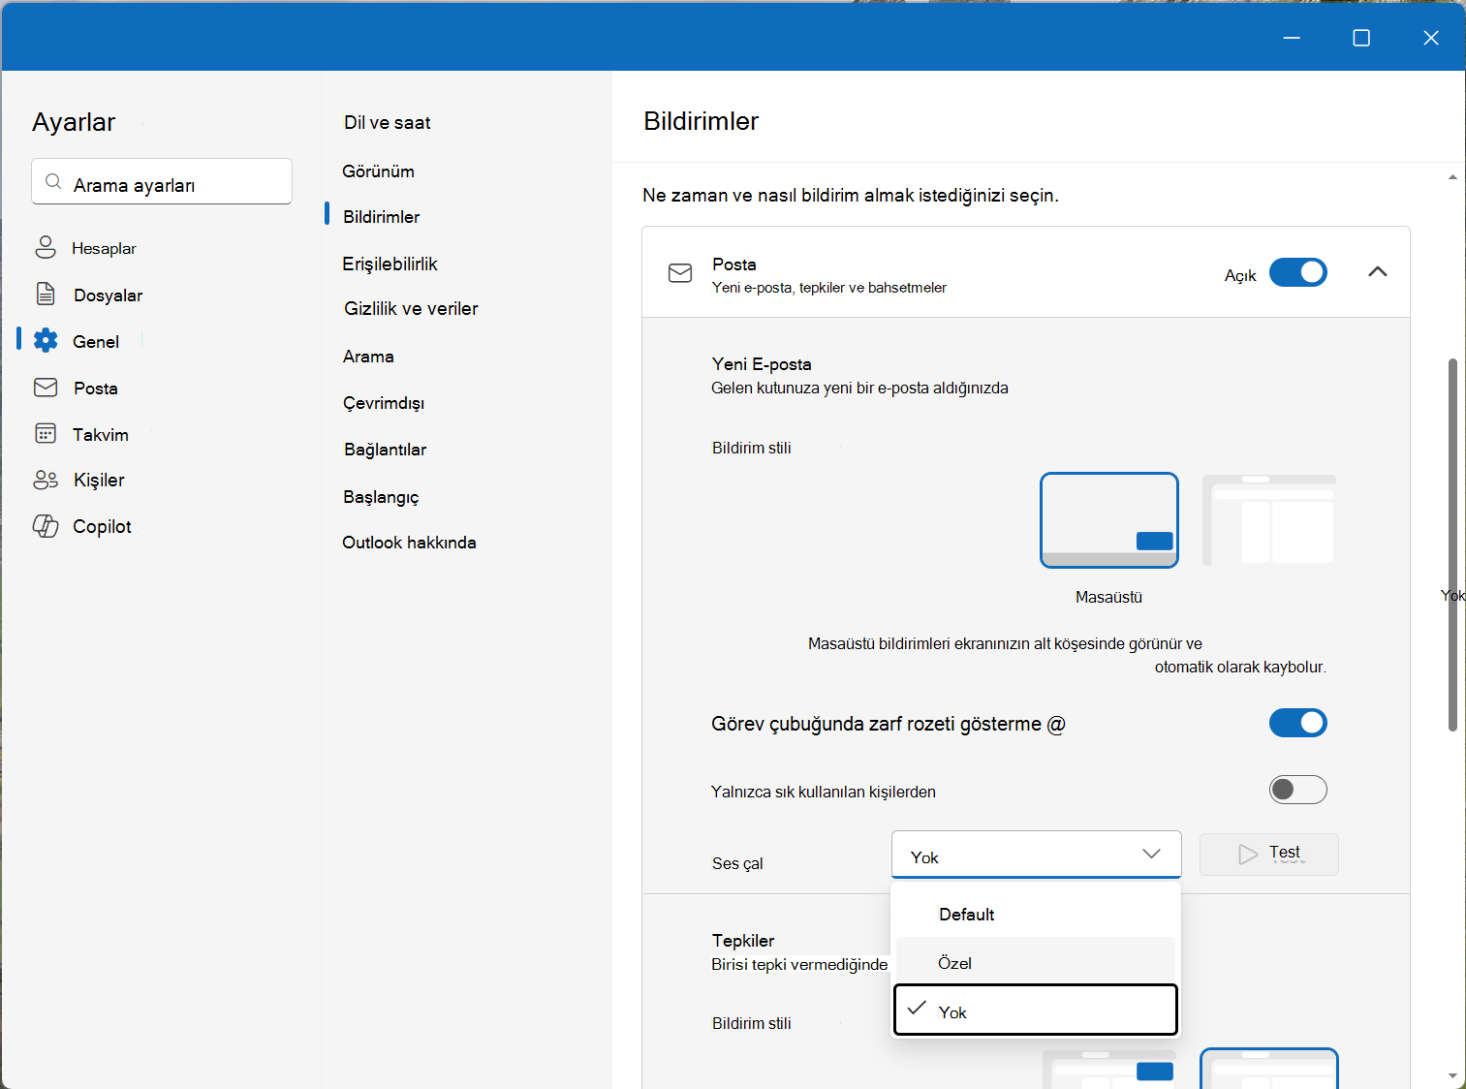Close the settings window
This screenshot has height=1089, width=1466.
(1431, 38)
